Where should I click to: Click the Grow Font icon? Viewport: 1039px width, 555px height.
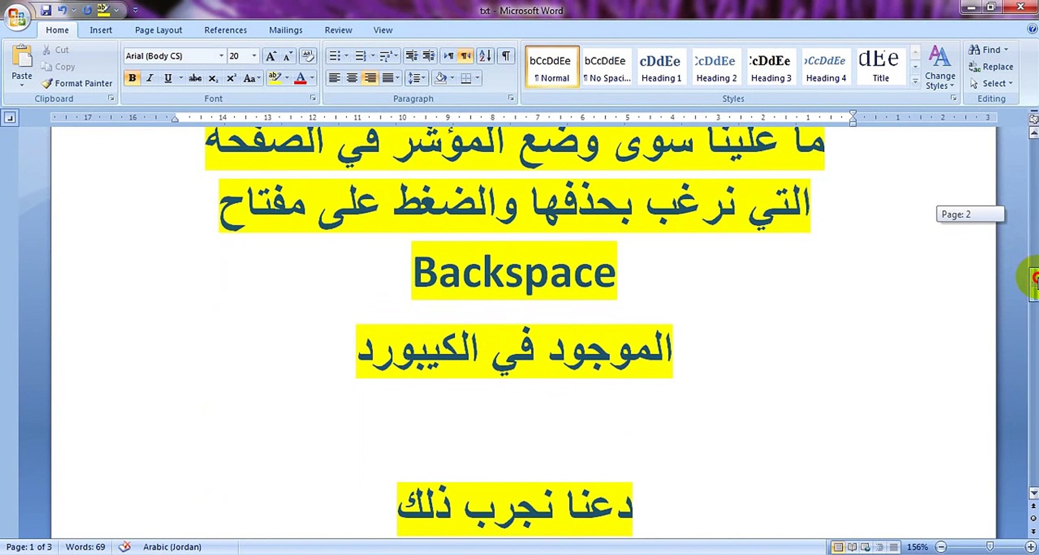coord(270,55)
